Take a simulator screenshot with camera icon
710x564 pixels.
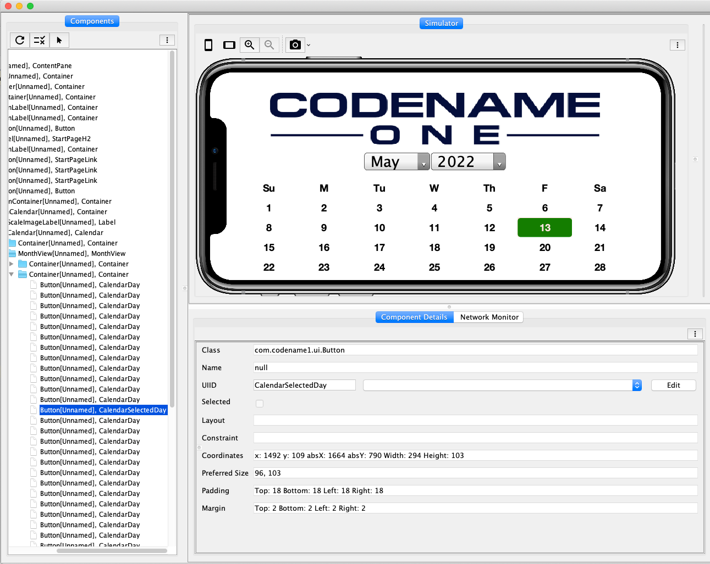(295, 45)
